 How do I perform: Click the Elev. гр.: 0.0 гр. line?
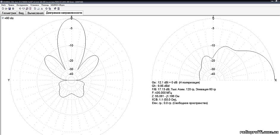[x=180, y=103]
